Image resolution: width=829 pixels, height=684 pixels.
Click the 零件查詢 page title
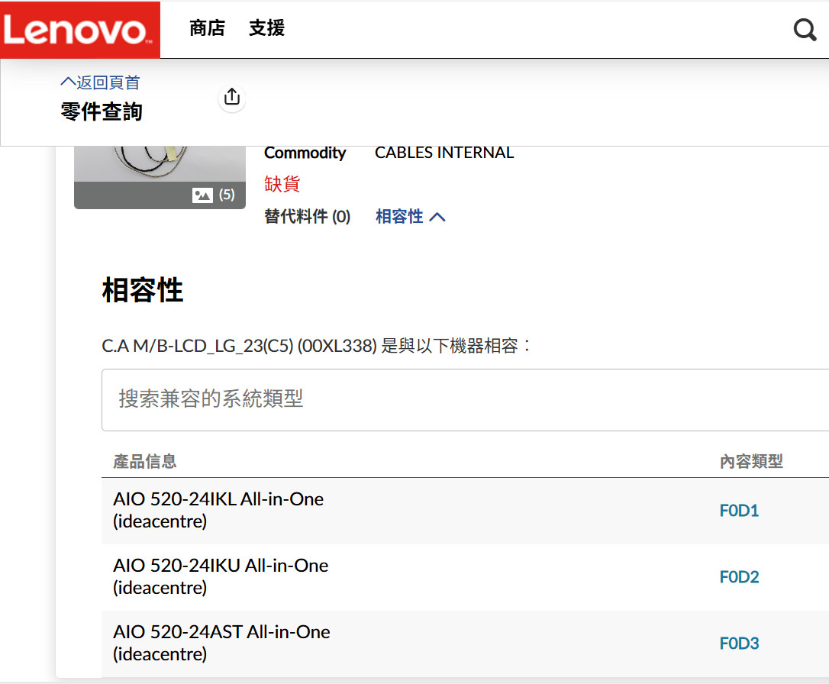[x=102, y=111]
